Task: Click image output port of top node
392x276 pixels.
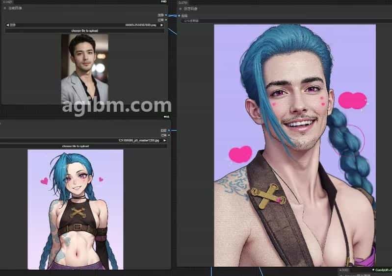Action: click(166, 15)
